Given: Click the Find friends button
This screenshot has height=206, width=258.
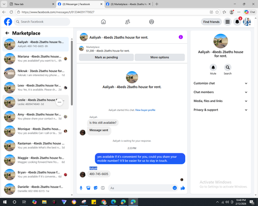Looking at the screenshot, I should [211, 22].
